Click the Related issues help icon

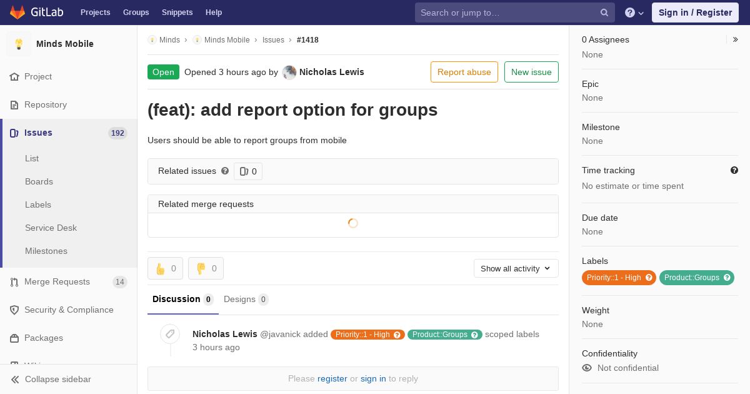point(225,171)
